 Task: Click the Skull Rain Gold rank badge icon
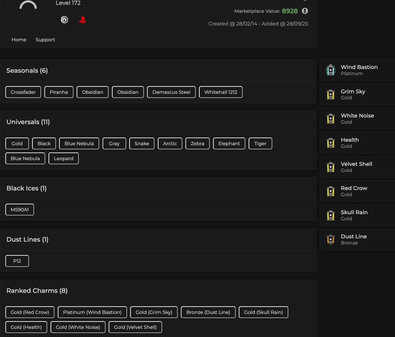click(x=331, y=215)
